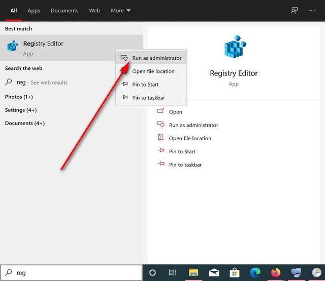
Task: Launch Microsoft Edge from taskbar
Action: (x=255, y=273)
